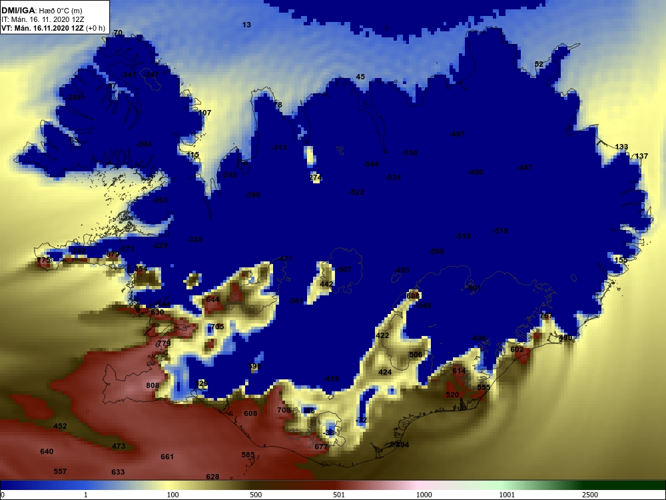Image resolution: width=666 pixels, height=500 pixels.
Task: Select the value 274 on the pale patch
Action: click(315, 177)
